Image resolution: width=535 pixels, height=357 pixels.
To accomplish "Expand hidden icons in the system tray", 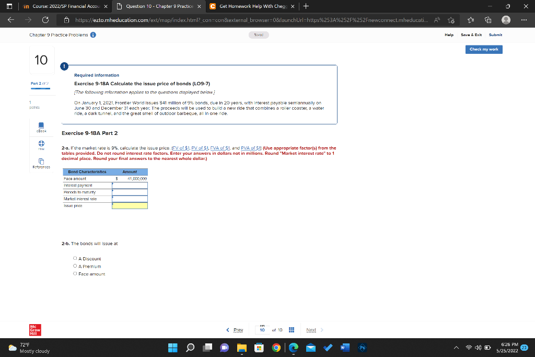I will [x=457, y=347].
